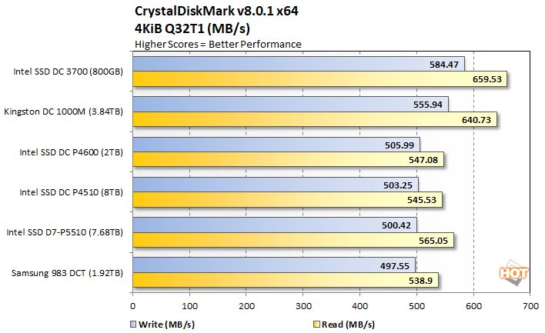The height and width of the screenshot is (333, 545).
Task: Select the 'Intel SSD DC P4510 (8TB)' label
Action: point(72,192)
